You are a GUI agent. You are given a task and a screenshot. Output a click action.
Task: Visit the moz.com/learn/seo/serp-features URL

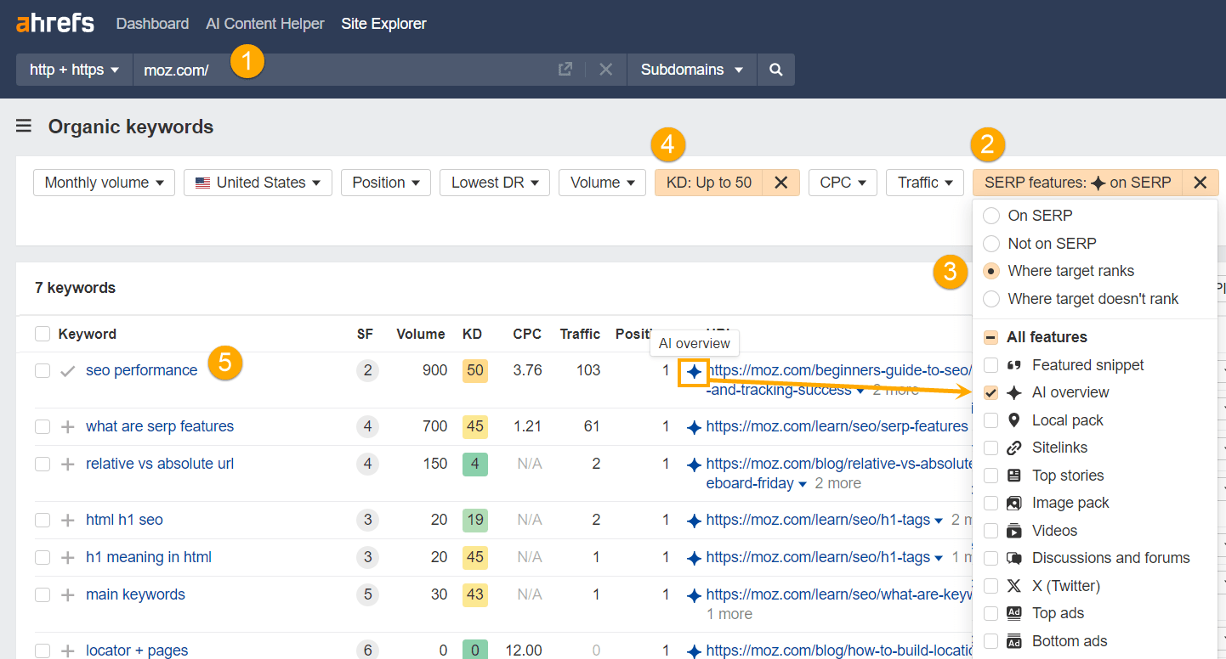837,425
